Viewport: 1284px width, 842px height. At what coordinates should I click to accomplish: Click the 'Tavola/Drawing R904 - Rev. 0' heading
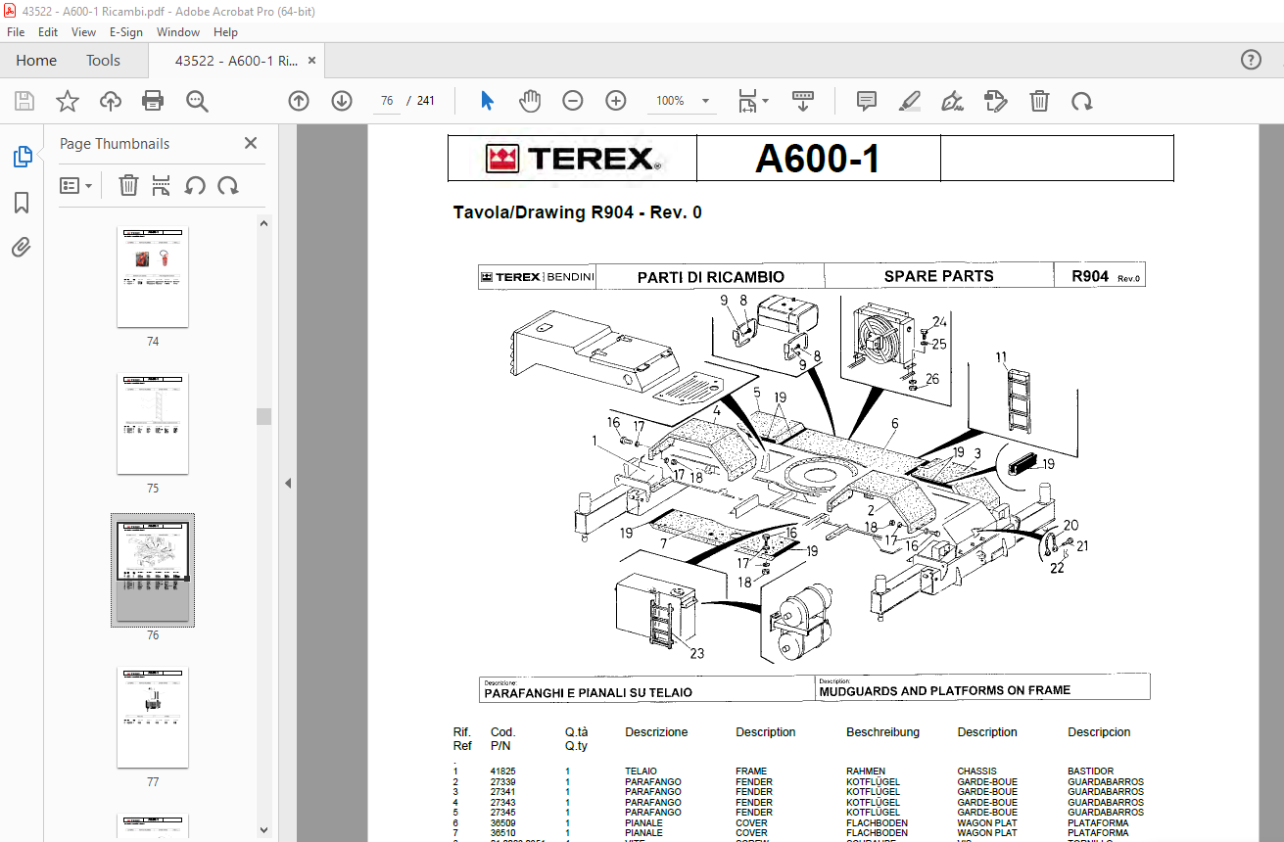point(577,212)
